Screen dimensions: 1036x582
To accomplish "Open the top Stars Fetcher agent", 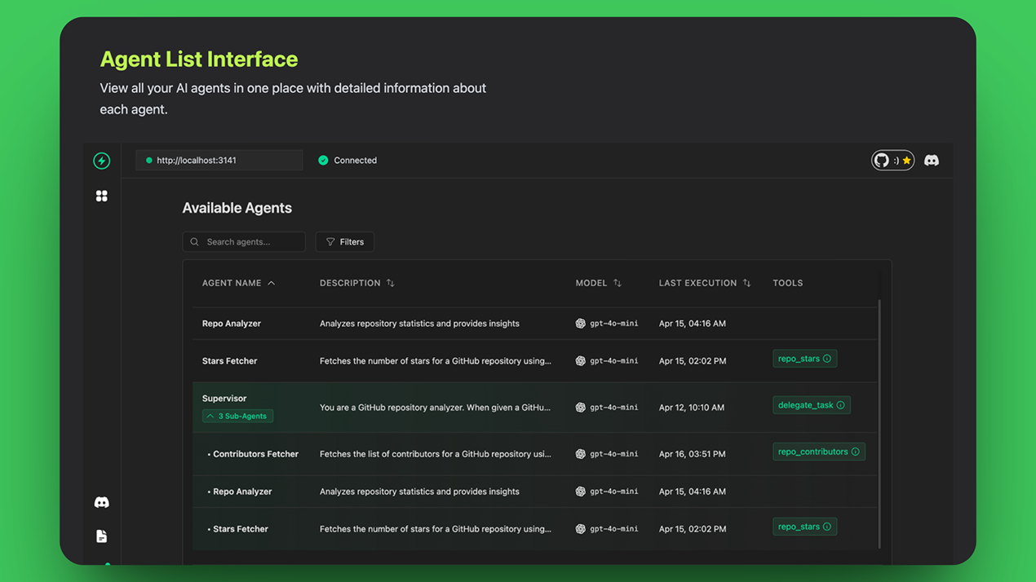I will [x=229, y=361].
